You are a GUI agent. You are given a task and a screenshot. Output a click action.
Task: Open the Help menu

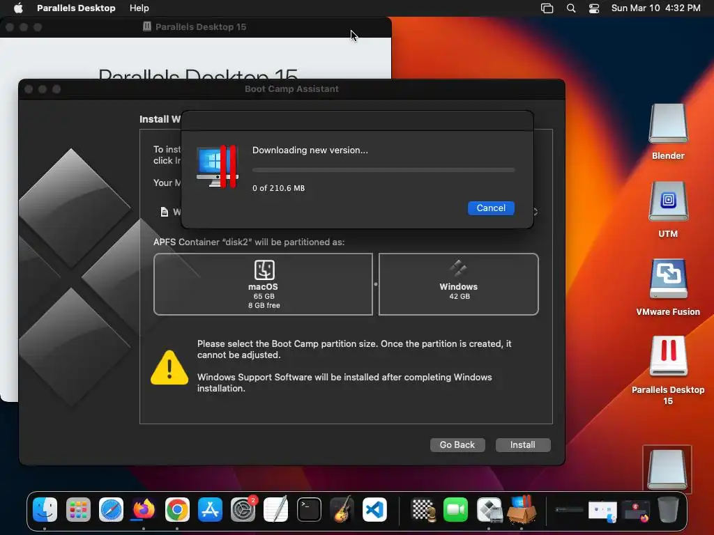pyautogui.click(x=139, y=8)
